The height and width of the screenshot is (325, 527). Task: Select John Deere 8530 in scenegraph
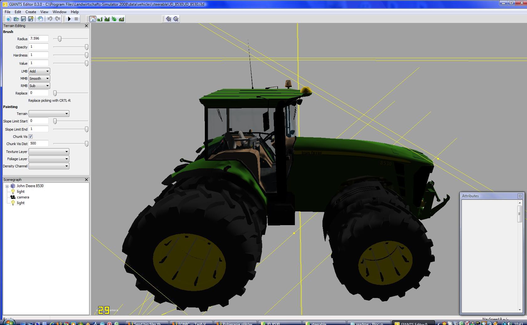tap(30, 186)
